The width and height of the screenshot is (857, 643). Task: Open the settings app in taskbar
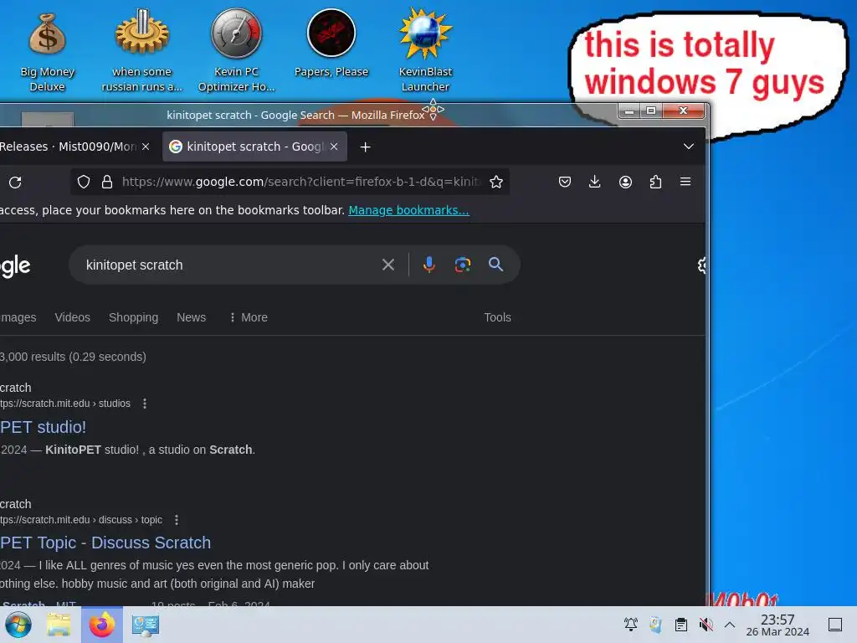146,625
